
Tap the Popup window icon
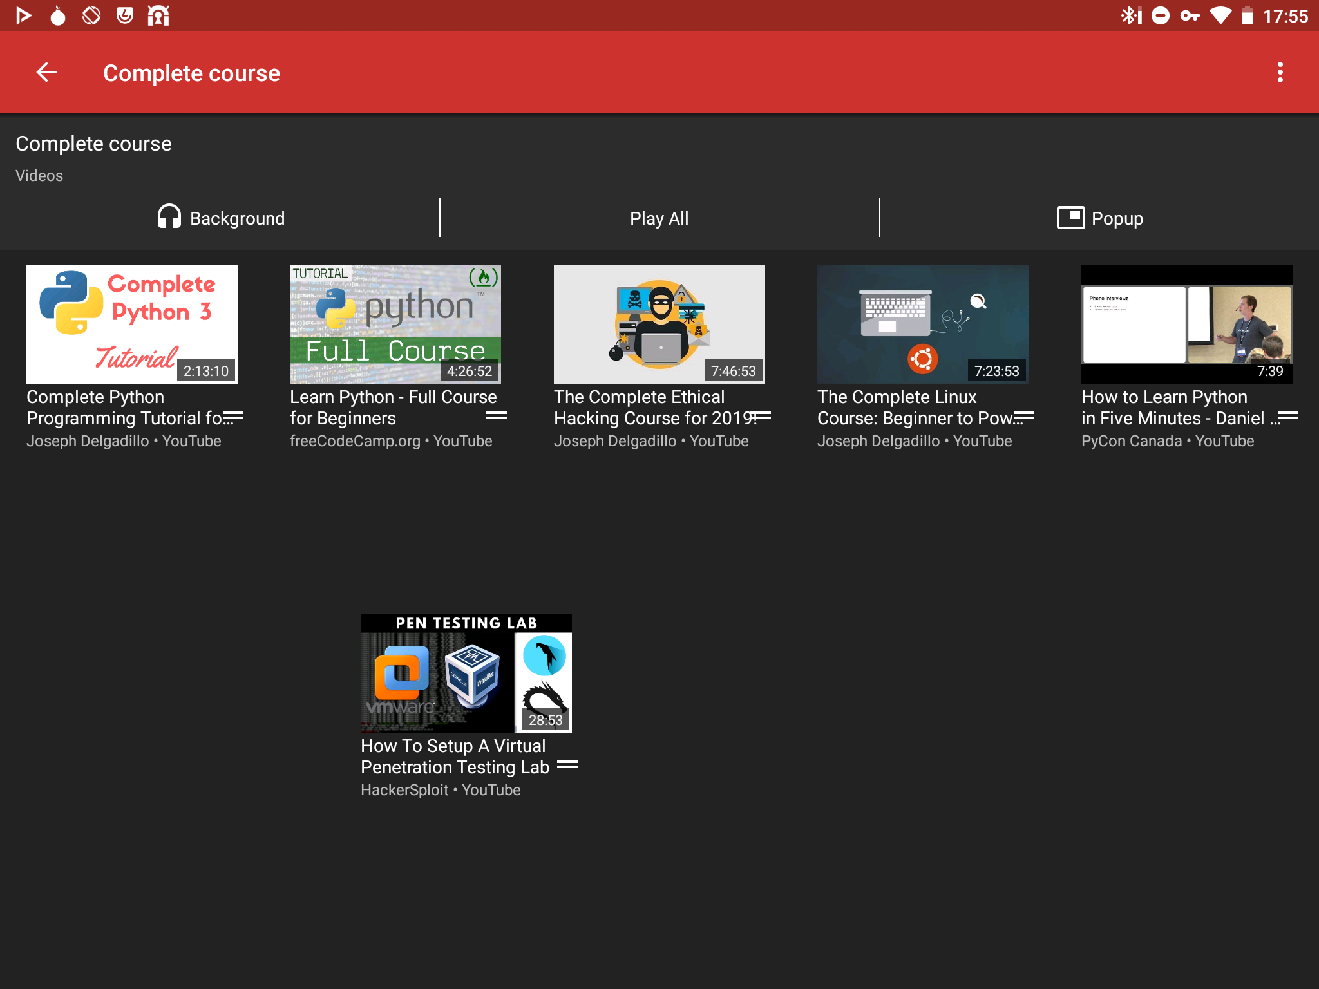[1070, 218]
